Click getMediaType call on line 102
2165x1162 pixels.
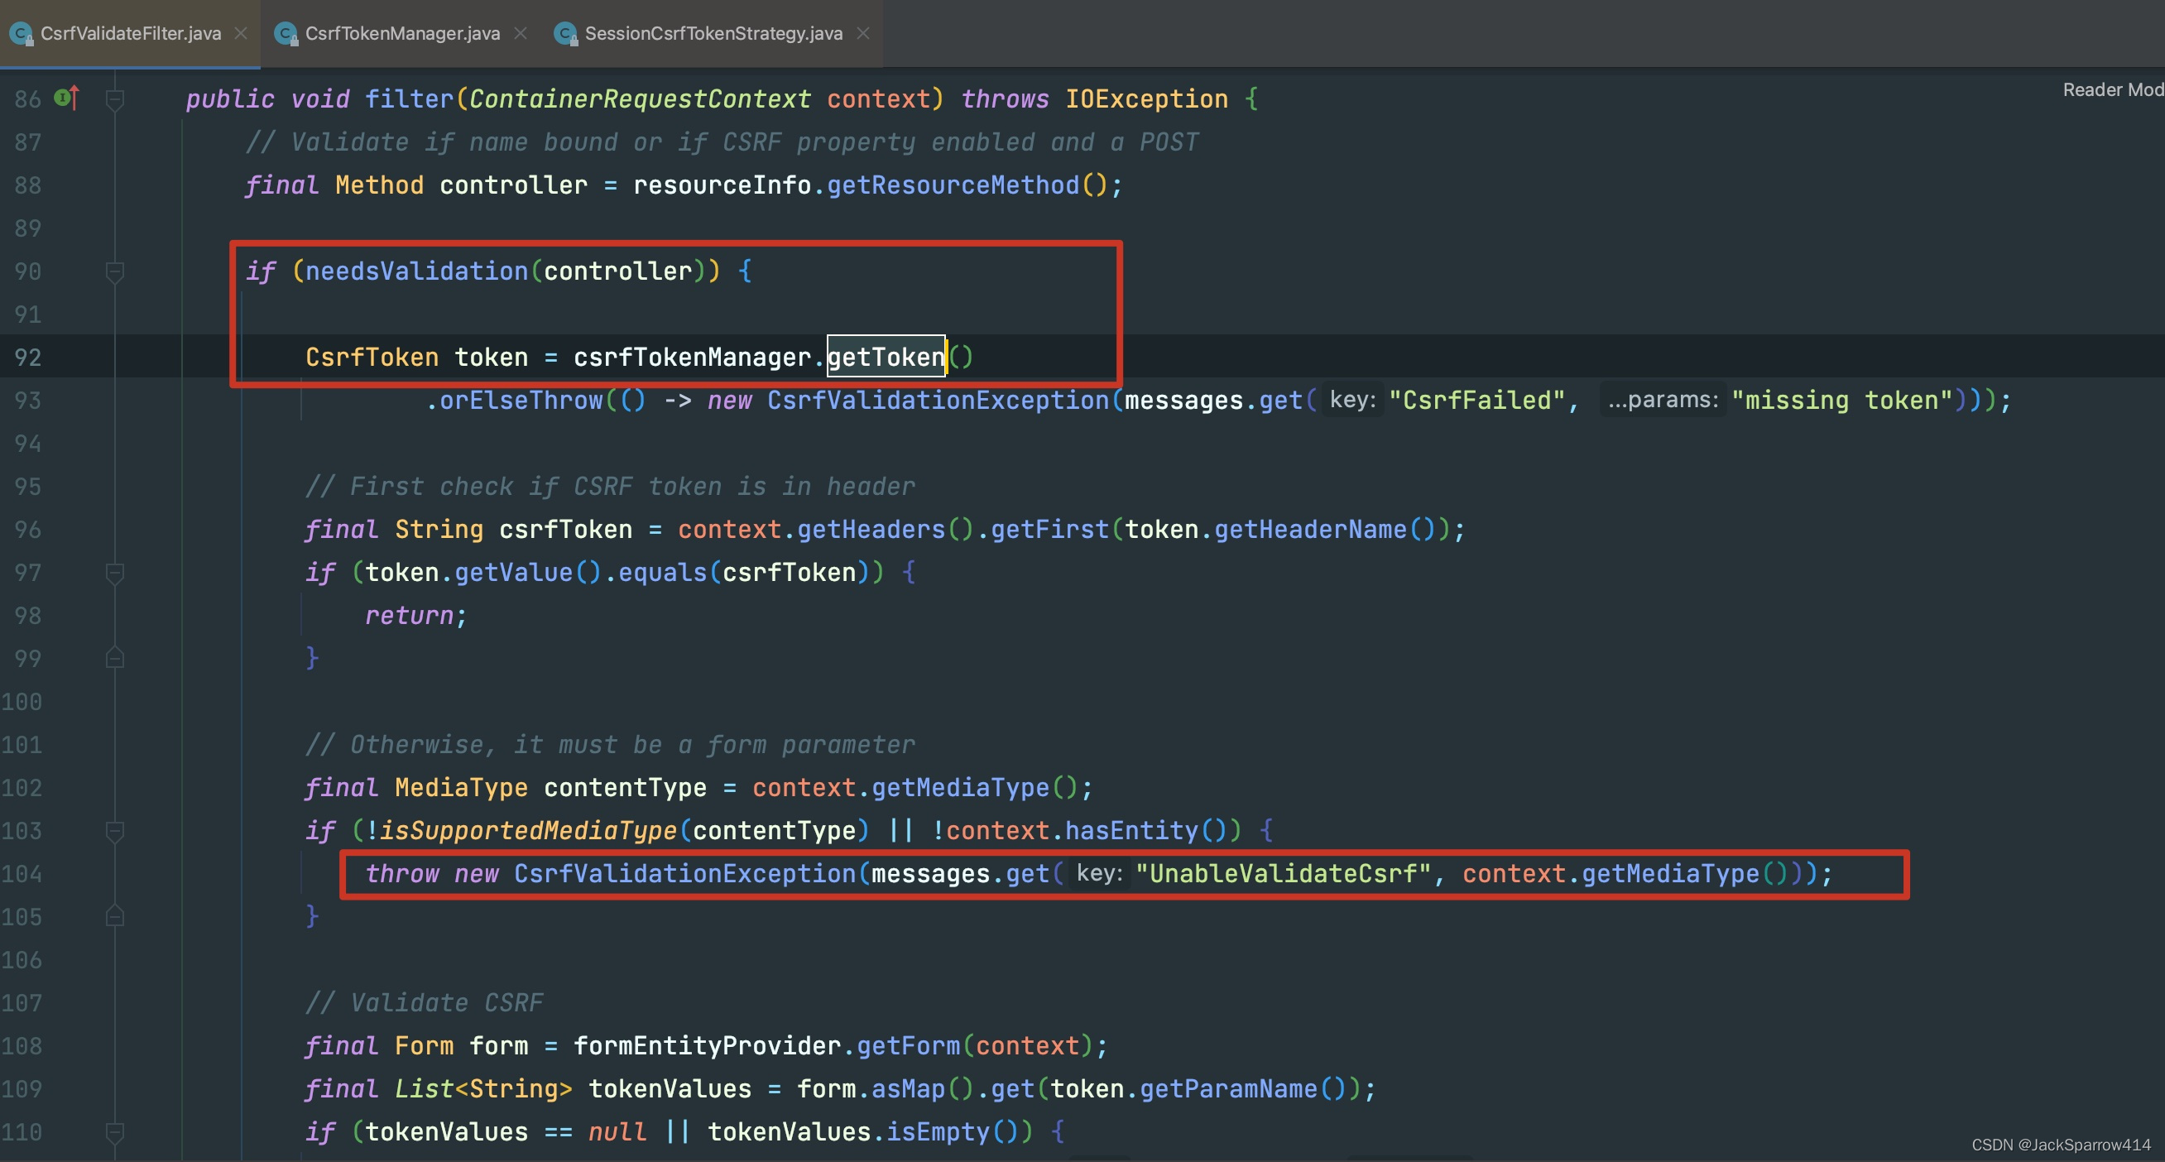pyautogui.click(x=960, y=787)
